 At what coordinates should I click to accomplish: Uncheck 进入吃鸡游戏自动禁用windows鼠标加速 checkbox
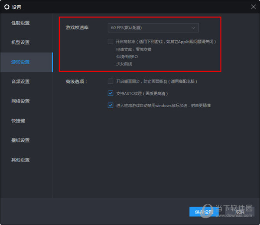(x=110, y=106)
